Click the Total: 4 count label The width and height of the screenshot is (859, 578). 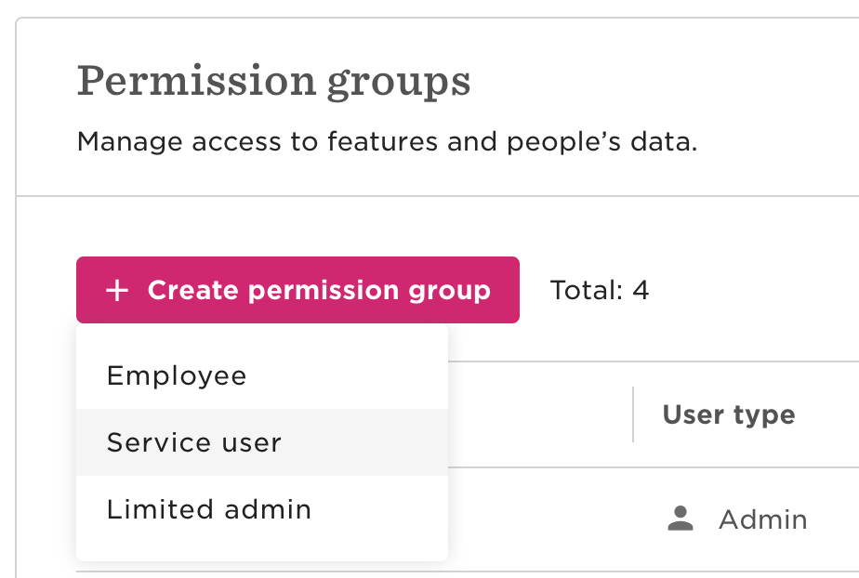(x=600, y=290)
